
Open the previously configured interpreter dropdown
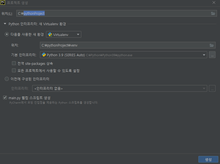coord(120,88)
